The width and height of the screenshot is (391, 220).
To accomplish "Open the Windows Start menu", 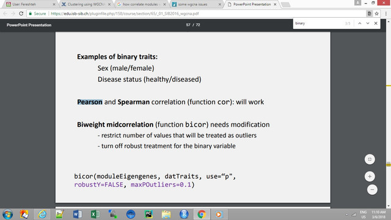I will 7,215.
